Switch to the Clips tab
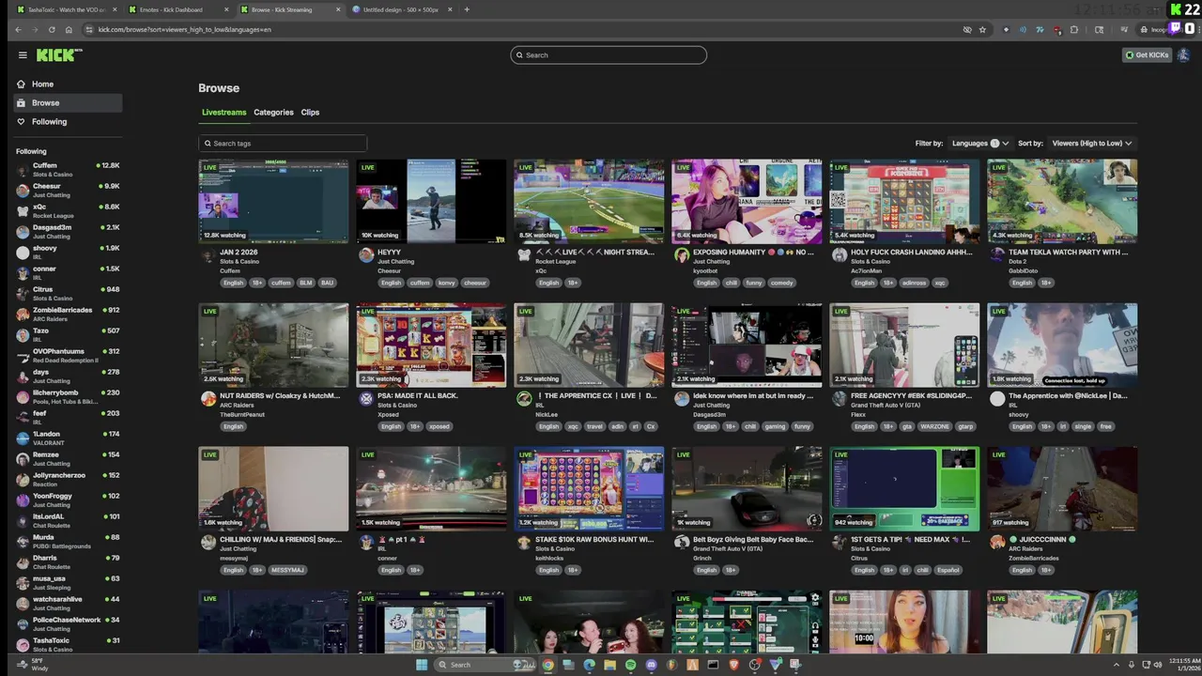The width and height of the screenshot is (1202, 676). 310,113
